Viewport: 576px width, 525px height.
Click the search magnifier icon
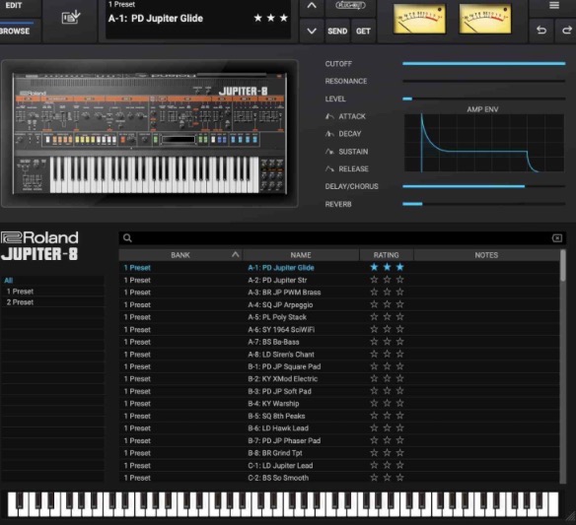[x=127, y=238]
